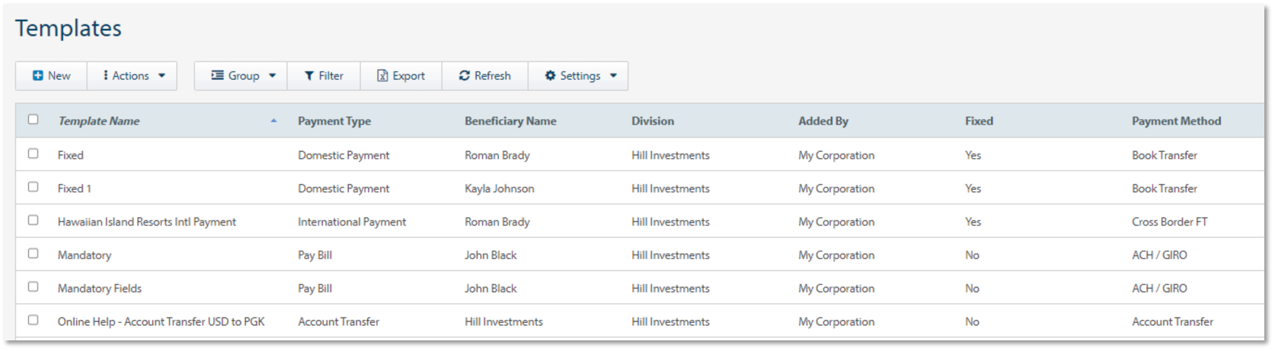The height and width of the screenshot is (351, 1275).
Task: Click the New template plus icon
Action: [38, 76]
